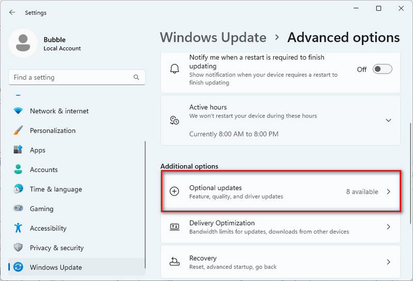
Task: Open Privacy & security settings
Action: [x=76, y=248]
